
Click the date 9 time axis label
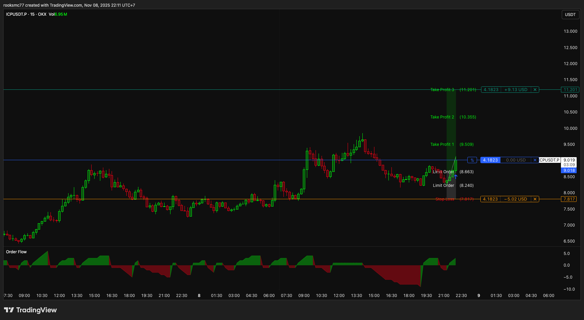pos(479,296)
